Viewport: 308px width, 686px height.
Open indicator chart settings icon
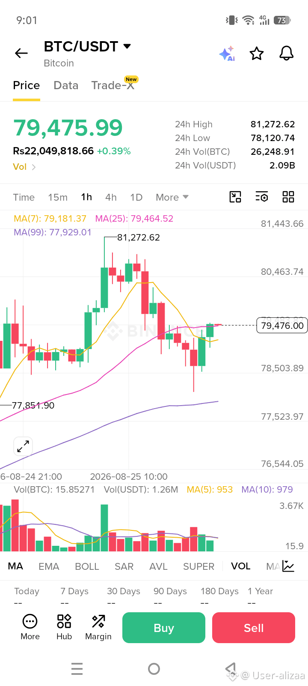tap(289, 566)
